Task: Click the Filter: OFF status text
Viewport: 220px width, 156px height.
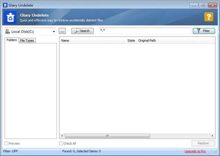Action: click(11, 151)
